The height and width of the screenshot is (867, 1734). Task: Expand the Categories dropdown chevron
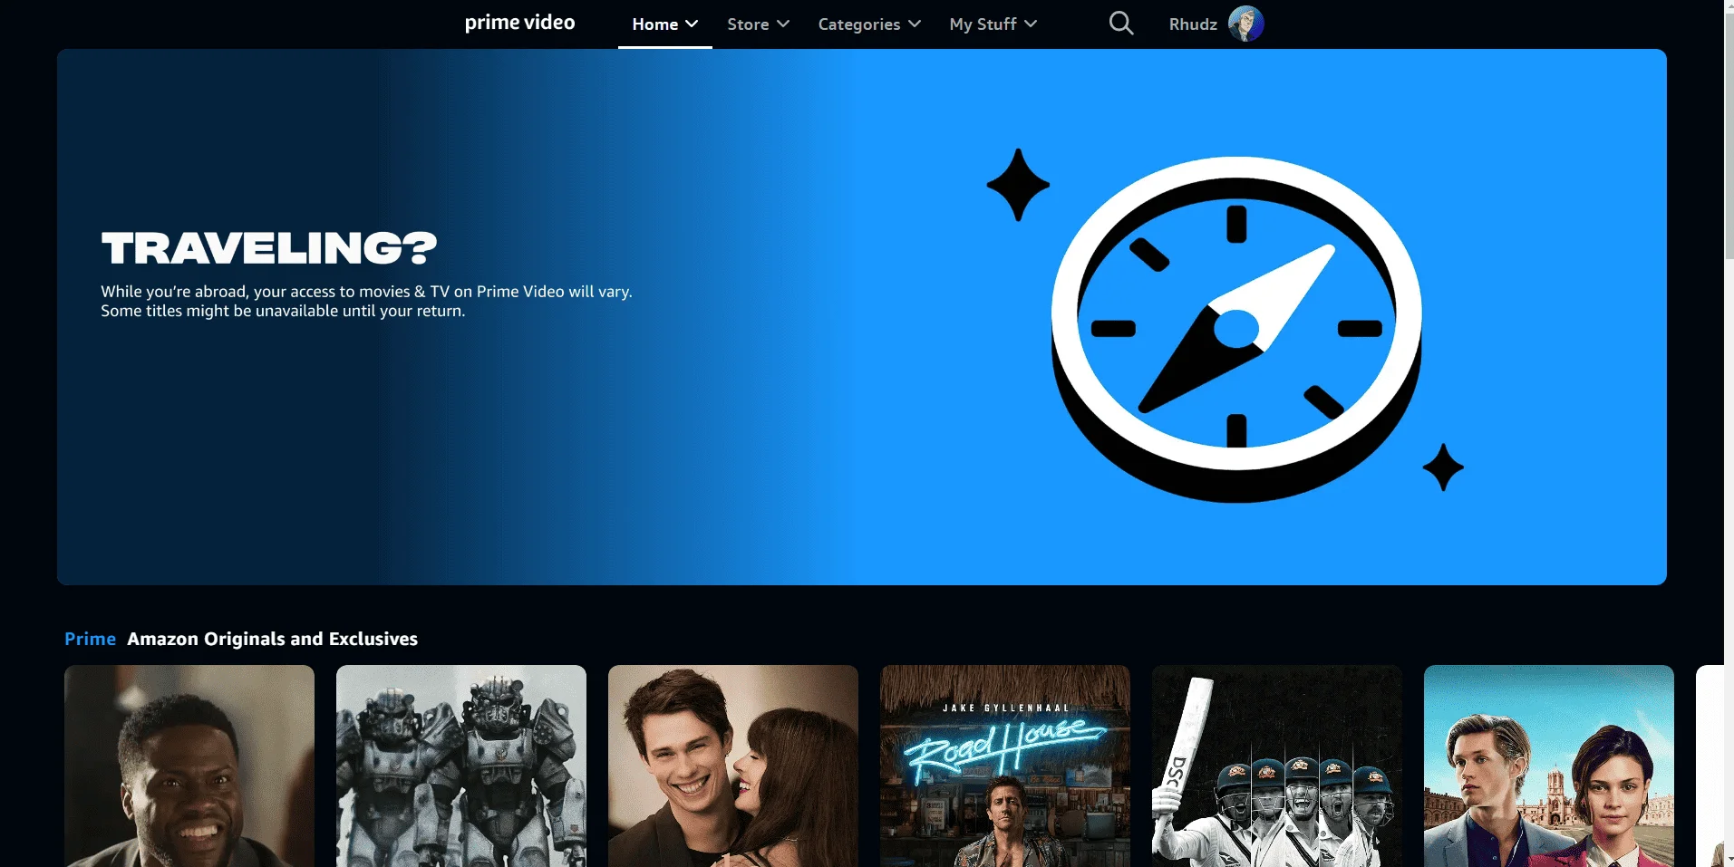pos(915,24)
